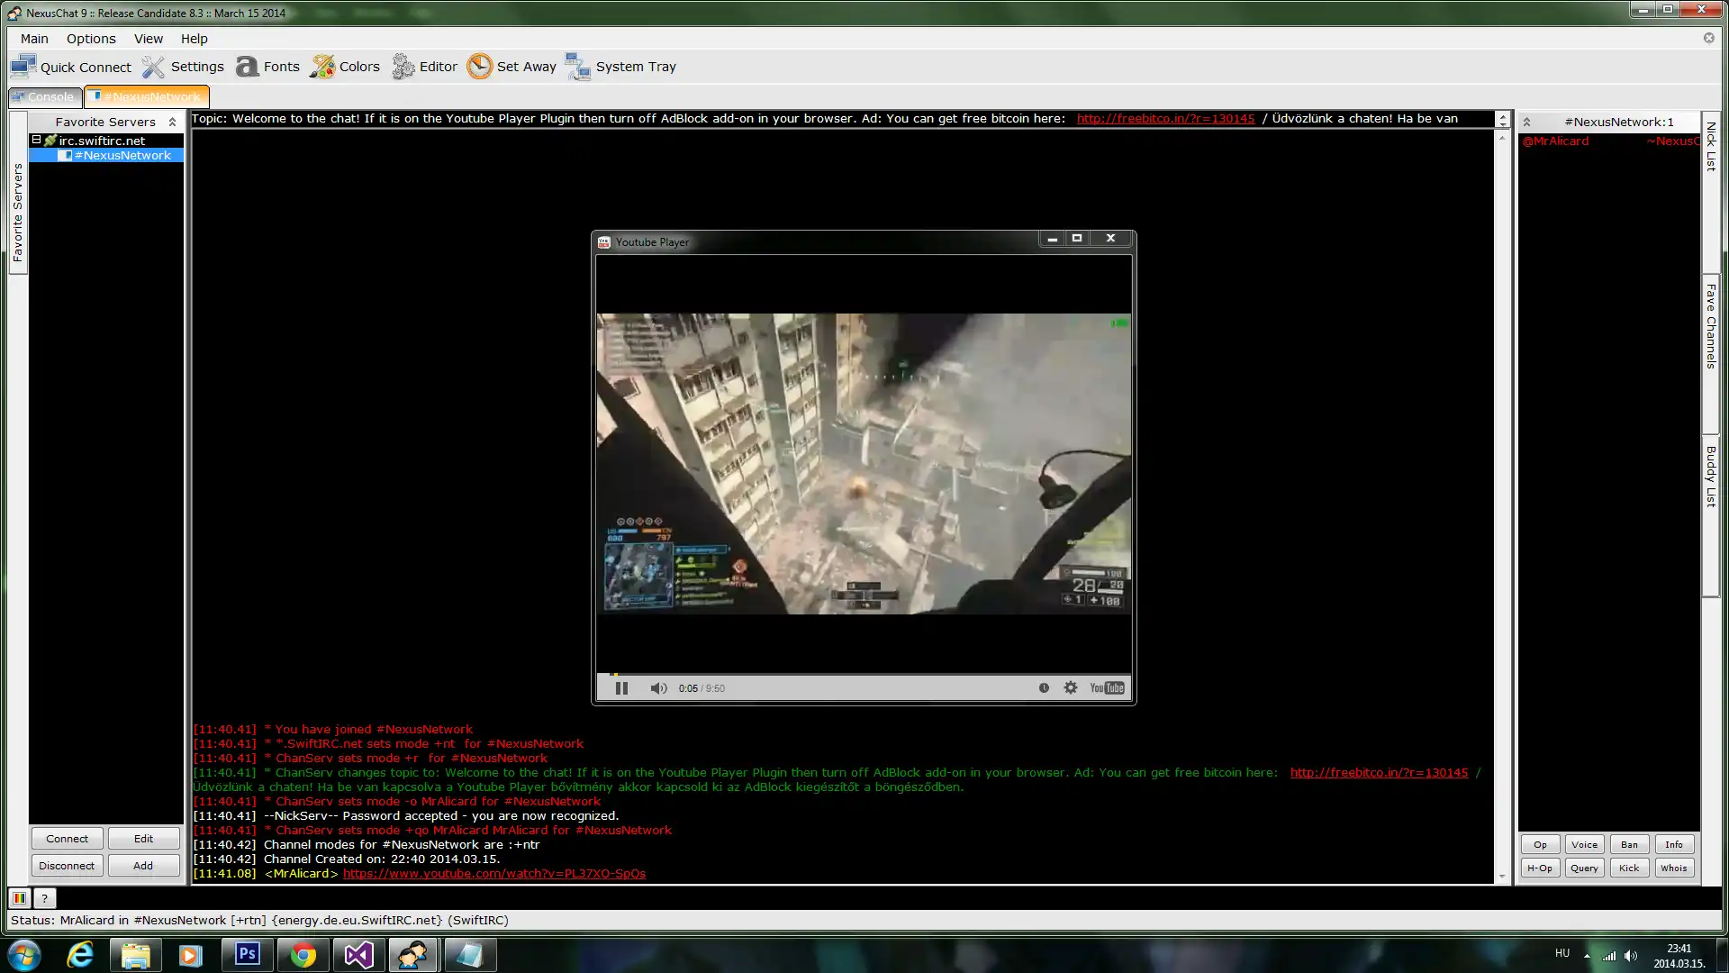Click the Op button for user
This screenshot has width=1729, height=973.
[1540, 843]
